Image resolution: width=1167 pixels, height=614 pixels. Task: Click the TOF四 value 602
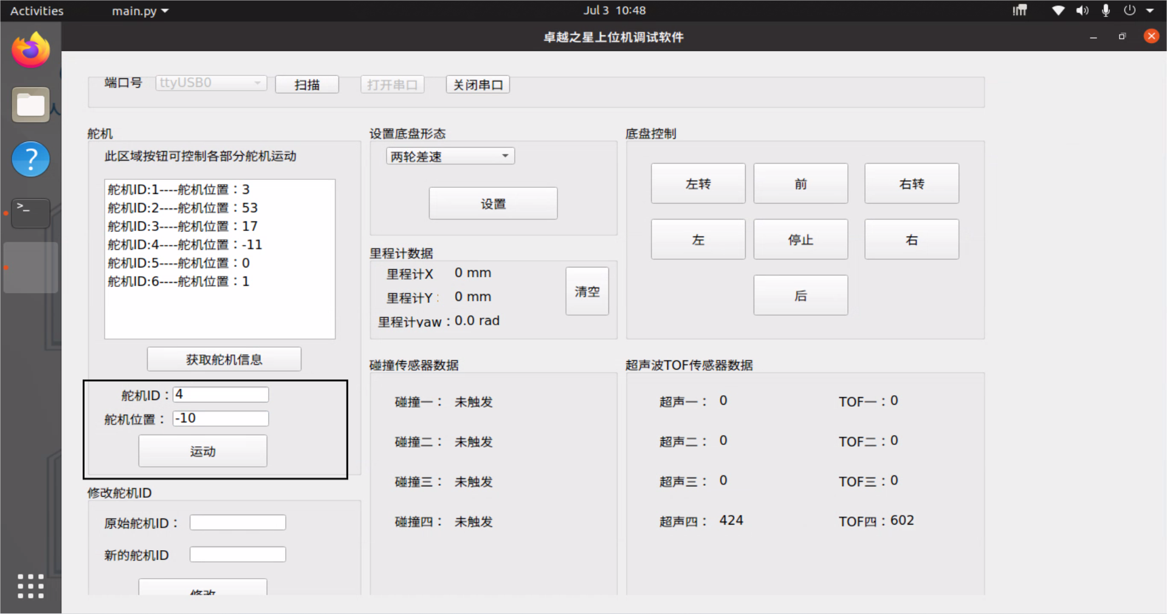[x=902, y=520]
